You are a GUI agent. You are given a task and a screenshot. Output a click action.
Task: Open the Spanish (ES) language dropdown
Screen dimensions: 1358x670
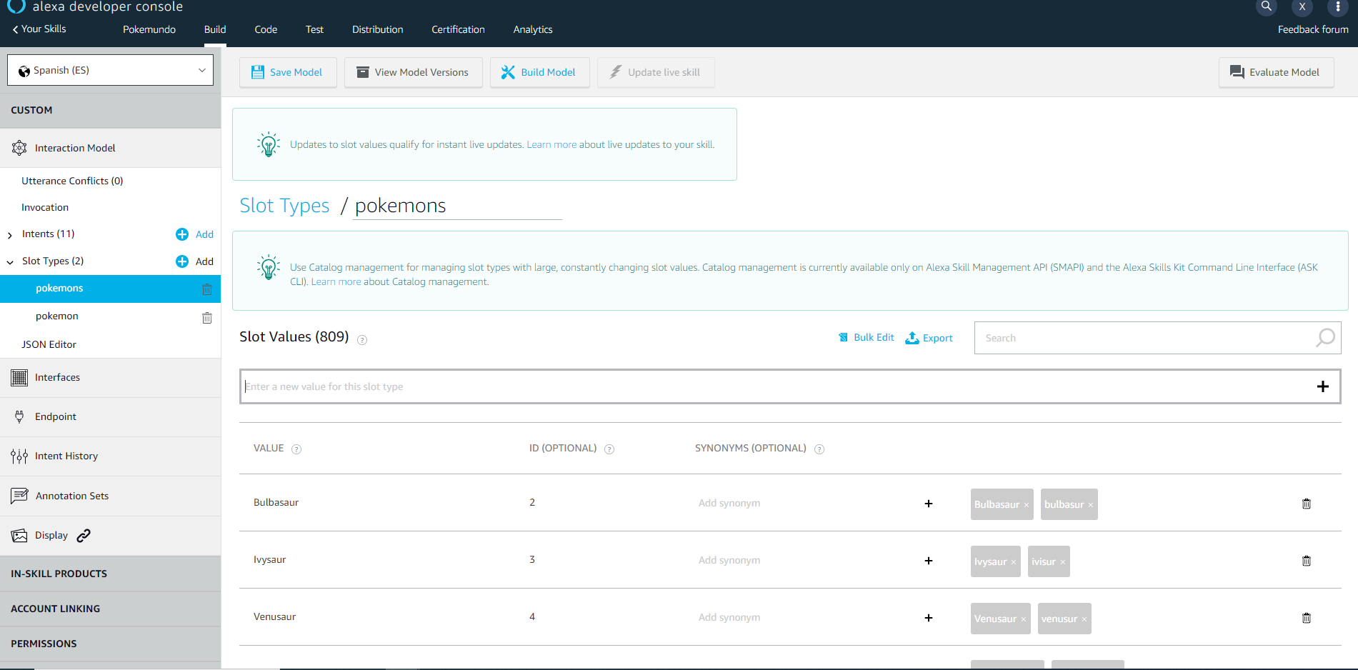(111, 70)
